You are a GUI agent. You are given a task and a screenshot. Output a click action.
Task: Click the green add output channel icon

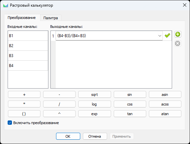[178, 34]
